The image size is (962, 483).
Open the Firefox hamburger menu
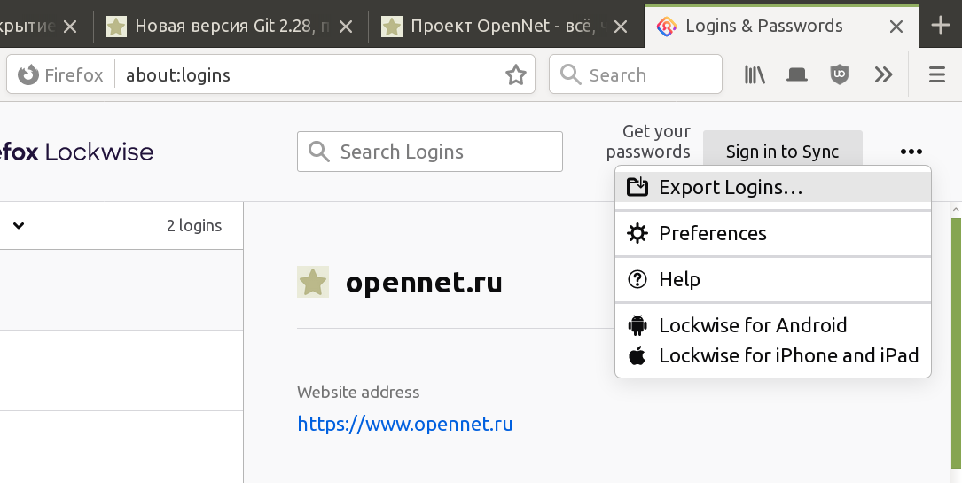point(937,74)
